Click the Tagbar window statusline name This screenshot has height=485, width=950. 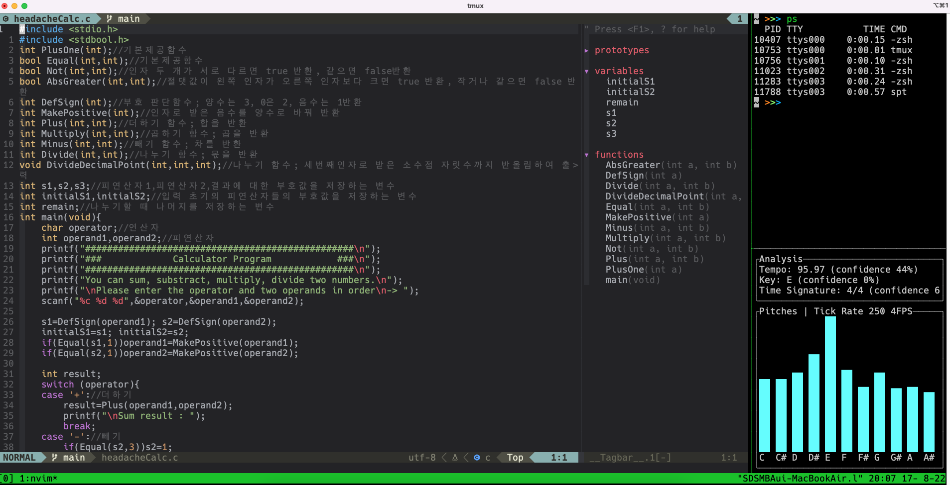630,458
